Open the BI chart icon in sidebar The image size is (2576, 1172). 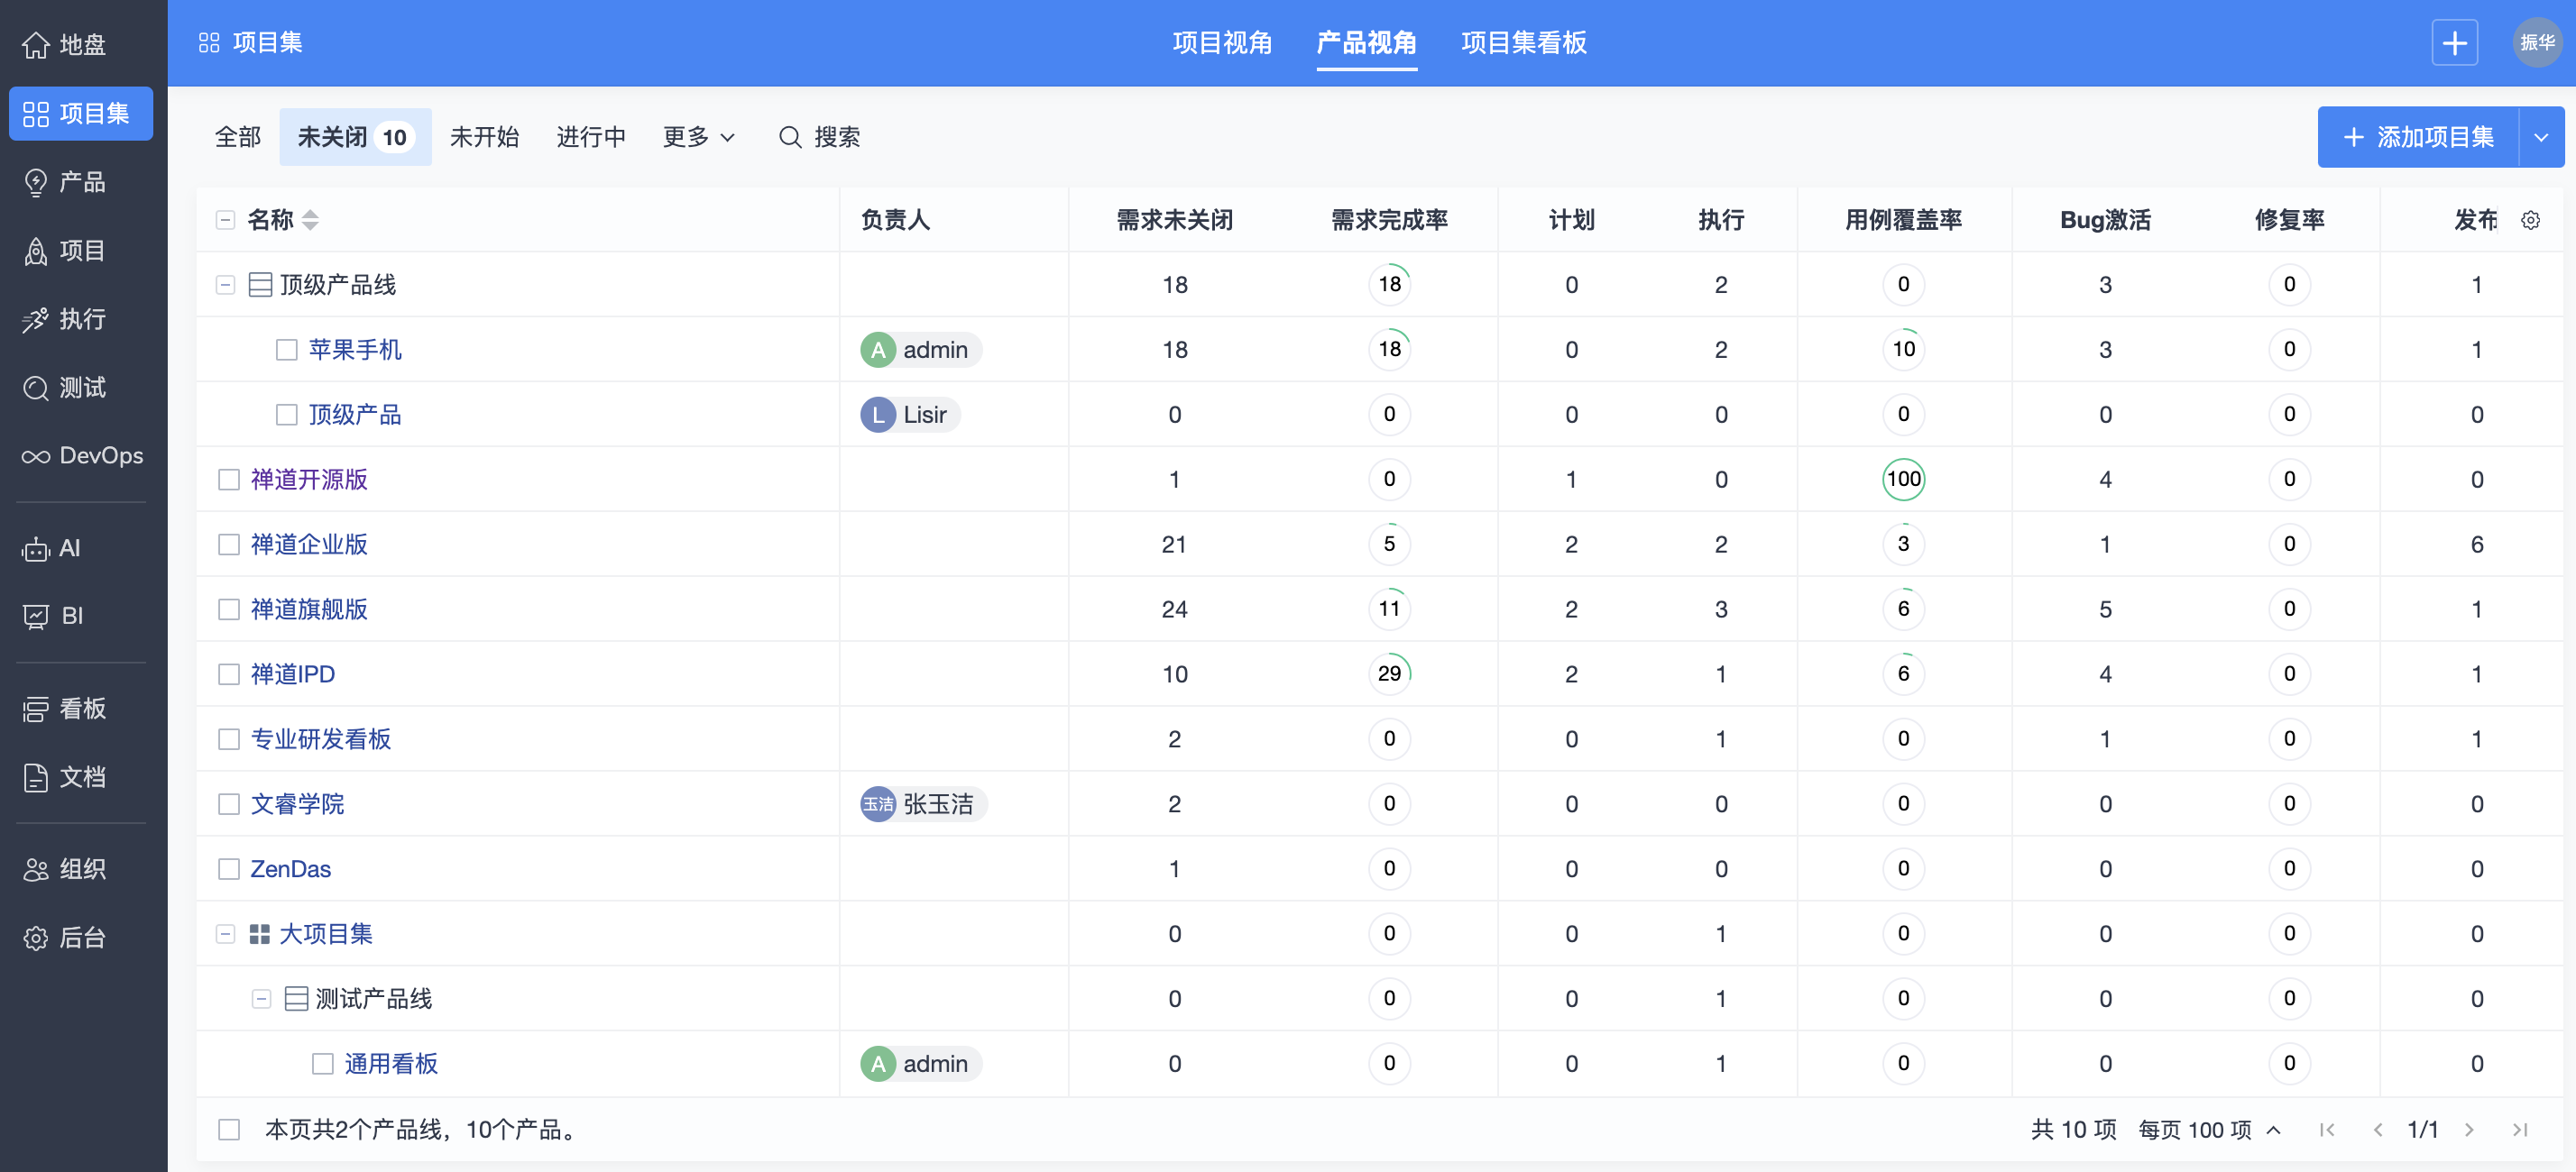36,617
